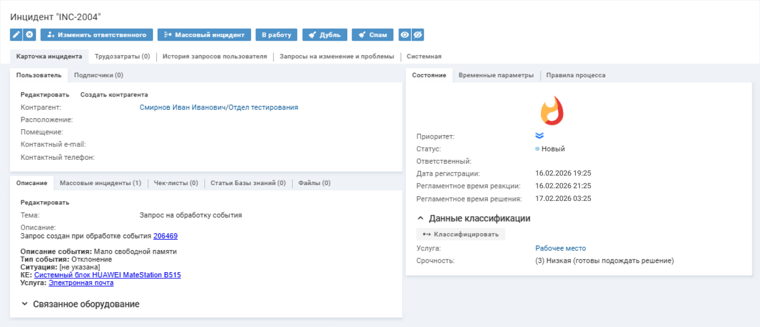Click the crossed-out eye icon button
The image size is (760, 327).
pyautogui.click(x=418, y=35)
